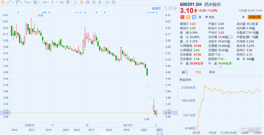Click the 涨停价 3.36 value
This screenshot has width=264, height=135.
click(x=249, y=50)
